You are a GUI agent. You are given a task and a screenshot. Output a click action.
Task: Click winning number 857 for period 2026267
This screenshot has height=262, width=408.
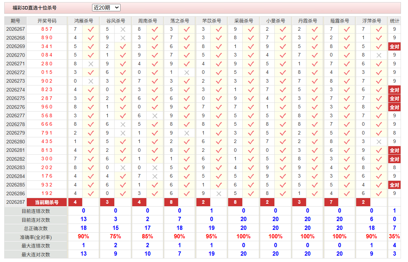[x=47, y=29]
